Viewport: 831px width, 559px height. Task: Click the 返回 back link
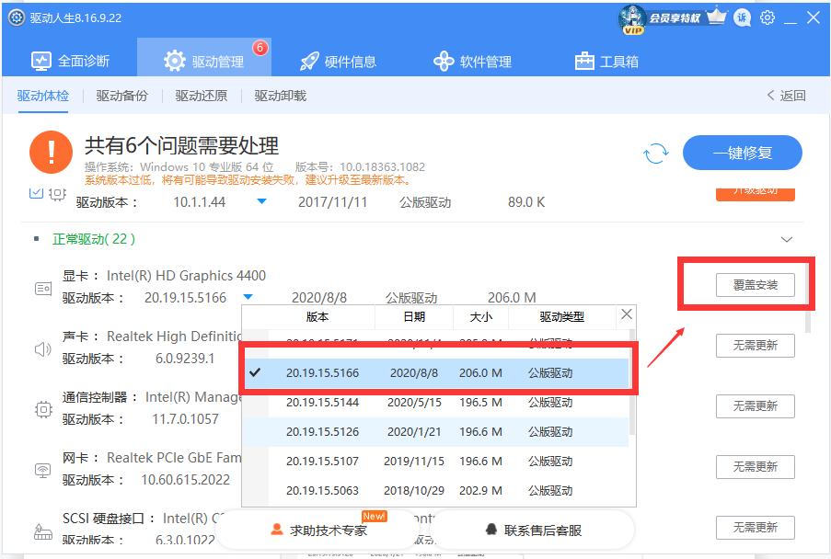point(786,96)
